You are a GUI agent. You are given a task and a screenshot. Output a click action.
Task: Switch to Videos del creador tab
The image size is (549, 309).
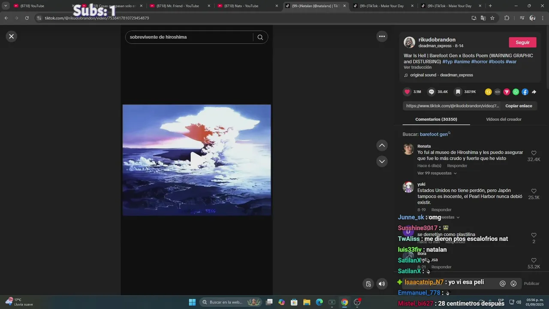tap(504, 119)
